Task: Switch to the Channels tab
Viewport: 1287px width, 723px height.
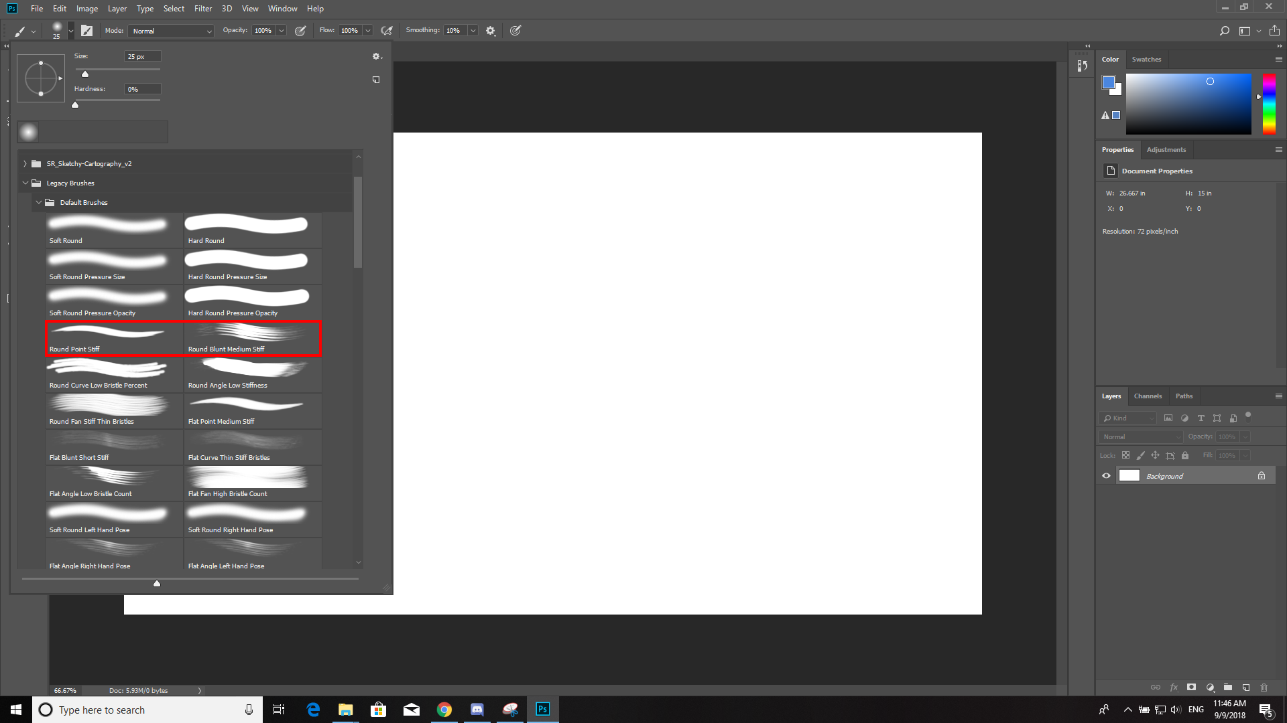Action: click(1148, 396)
